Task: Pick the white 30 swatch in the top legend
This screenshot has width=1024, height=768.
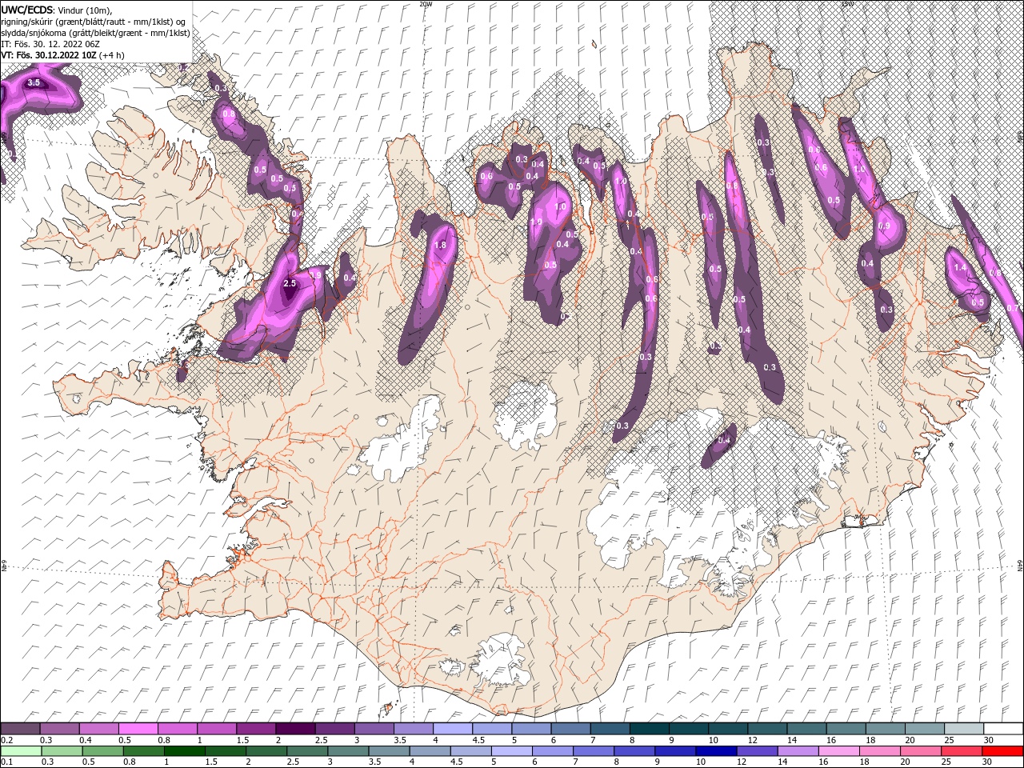Action: click(x=1002, y=729)
